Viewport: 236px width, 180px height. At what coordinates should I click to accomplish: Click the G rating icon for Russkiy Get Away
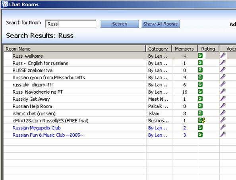pos(200,98)
